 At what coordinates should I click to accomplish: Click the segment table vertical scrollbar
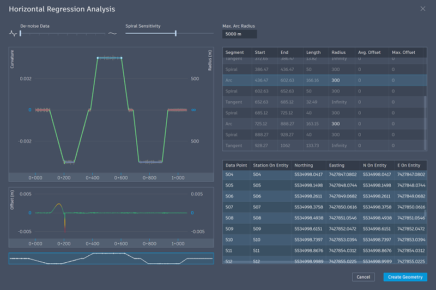(x=425, y=122)
